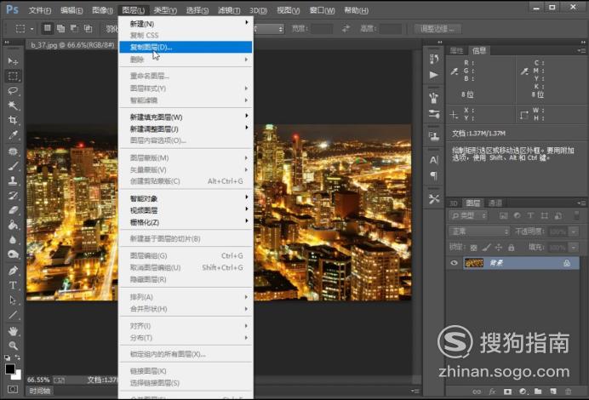589x400 pixels.
Task: Toggle the lock all icon in lock row
Action: click(x=511, y=248)
